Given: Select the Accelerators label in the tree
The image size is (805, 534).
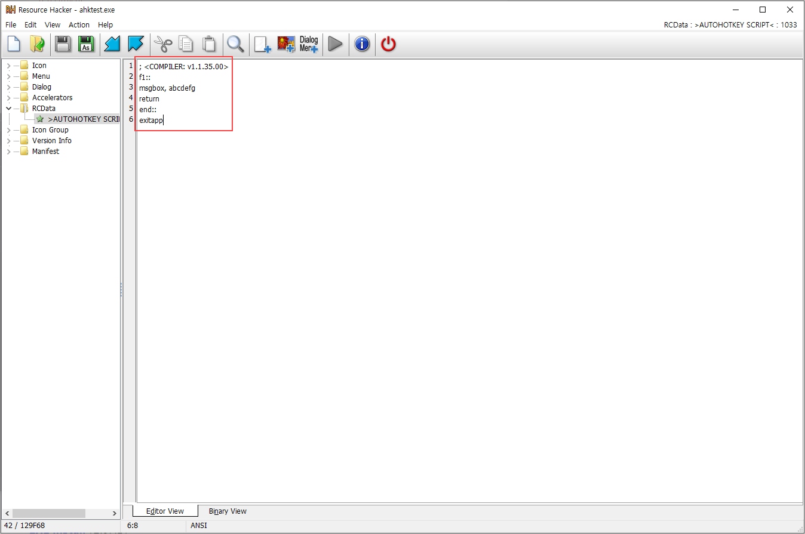Looking at the screenshot, I should [53, 98].
